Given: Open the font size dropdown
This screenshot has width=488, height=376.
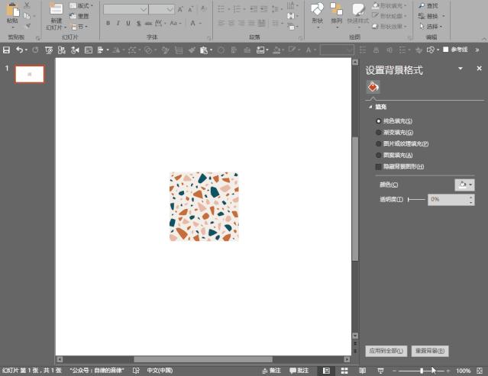Looking at the screenshot, I should (170, 10).
